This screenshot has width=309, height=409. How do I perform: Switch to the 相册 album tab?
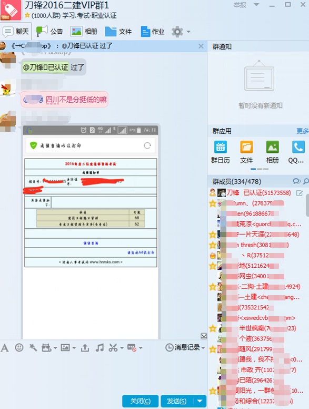click(84, 32)
